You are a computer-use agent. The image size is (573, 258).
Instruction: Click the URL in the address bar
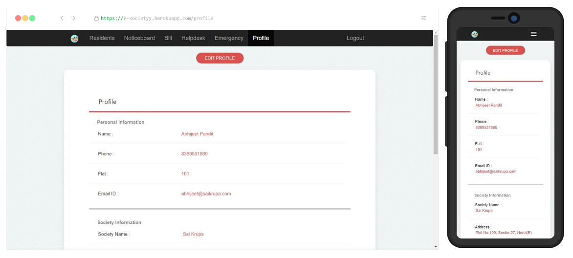click(x=157, y=18)
